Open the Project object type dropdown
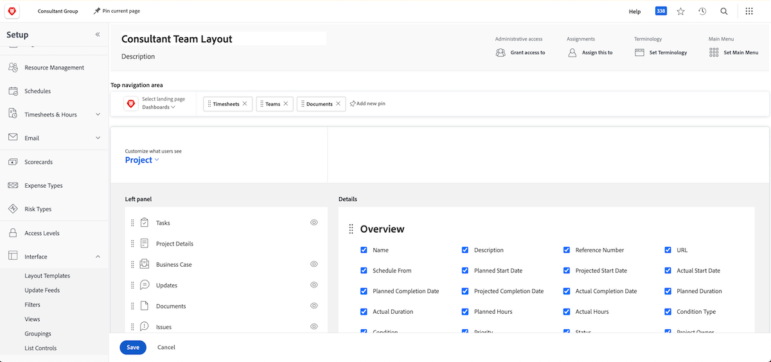The image size is (771, 362). point(142,160)
